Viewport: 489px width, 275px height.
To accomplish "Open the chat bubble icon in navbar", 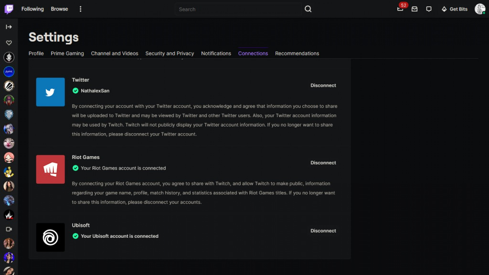I will pos(429,9).
